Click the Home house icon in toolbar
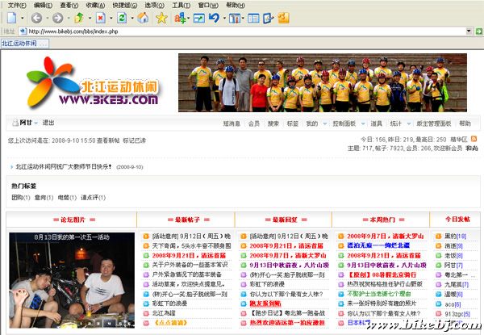This screenshot has height=335, width=484. point(142,18)
